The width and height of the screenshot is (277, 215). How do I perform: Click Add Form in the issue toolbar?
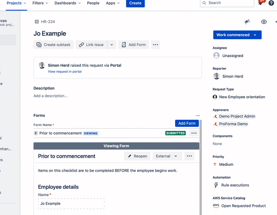(x=134, y=45)
